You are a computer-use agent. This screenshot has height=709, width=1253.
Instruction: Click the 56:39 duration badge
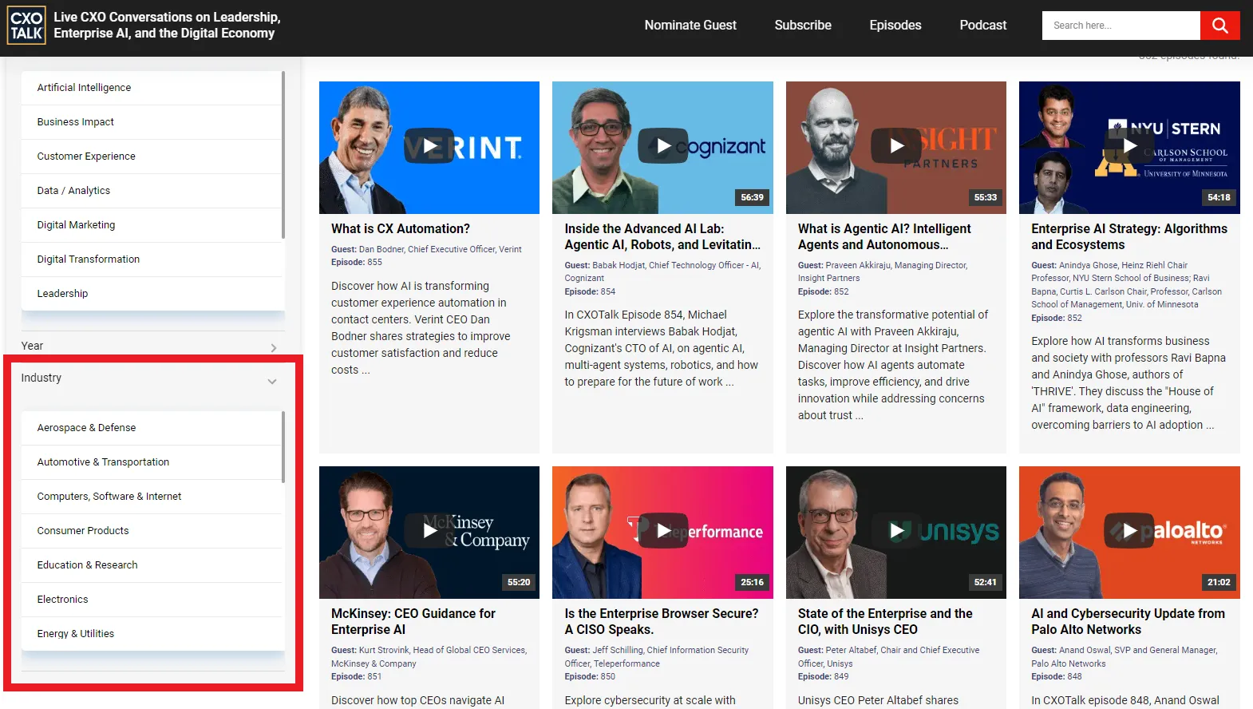(x=752, y=197)
